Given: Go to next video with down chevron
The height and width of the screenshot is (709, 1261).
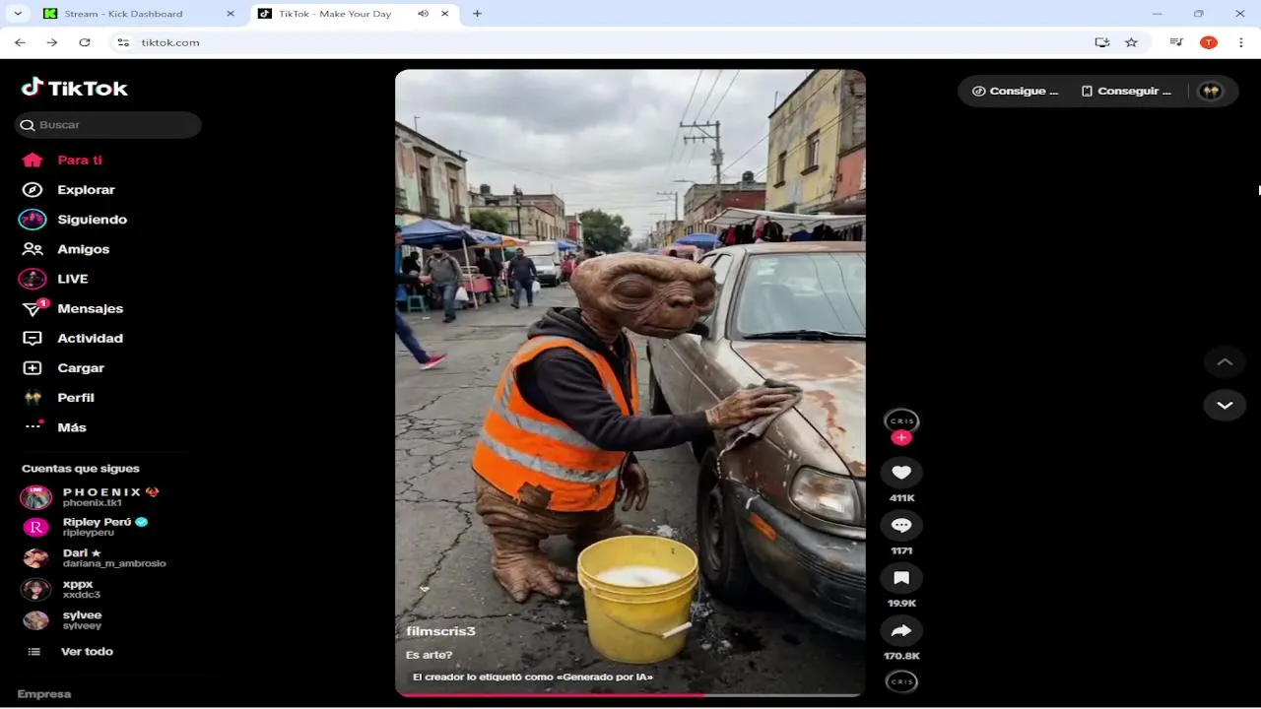Looking at the screenshot, I should 1225,405.
